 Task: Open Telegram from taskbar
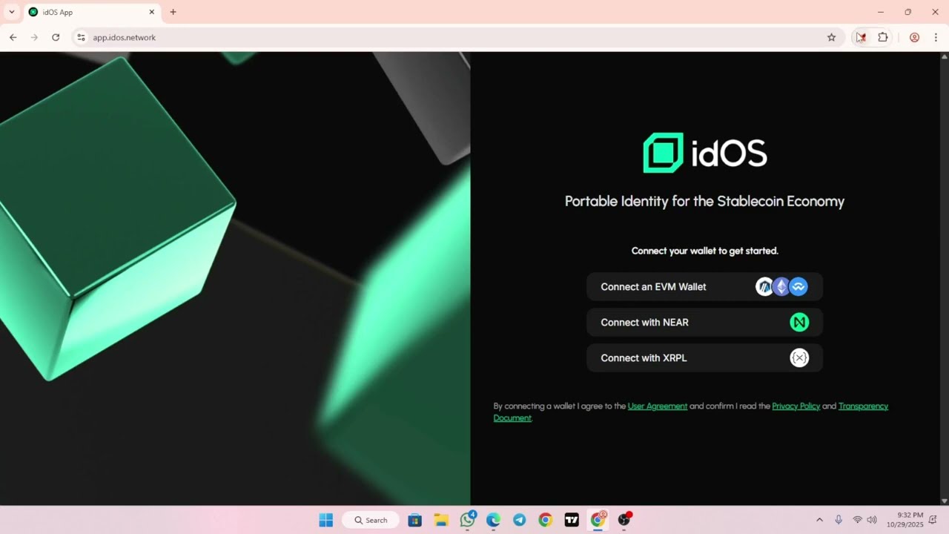tap(520, 520)
